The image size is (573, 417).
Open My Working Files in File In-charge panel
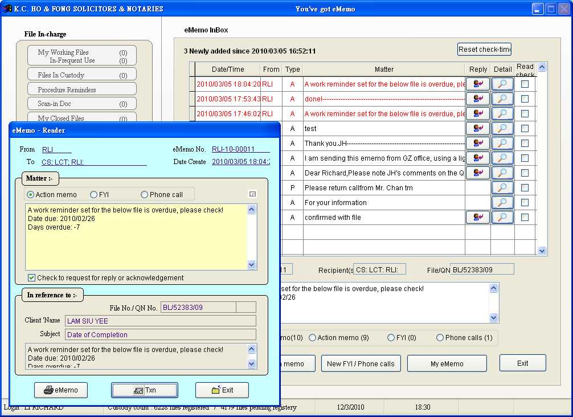(81, 56)
